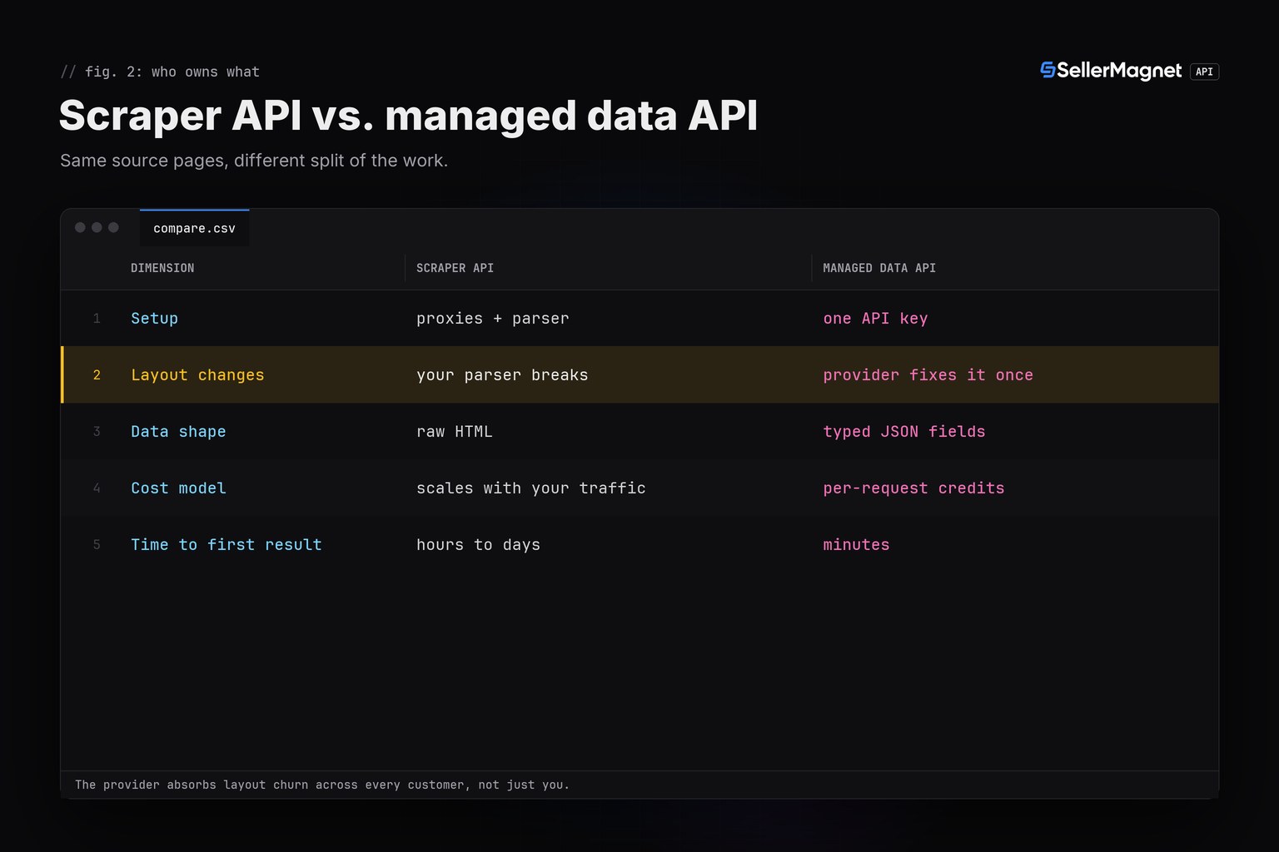Click the "per-request credits" cell
The width and height of the screenshot is (1279, 852).
(x=913, y=488)
